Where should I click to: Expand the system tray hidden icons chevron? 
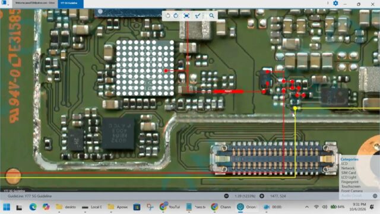pyautogui.click(x=307, y=207)
